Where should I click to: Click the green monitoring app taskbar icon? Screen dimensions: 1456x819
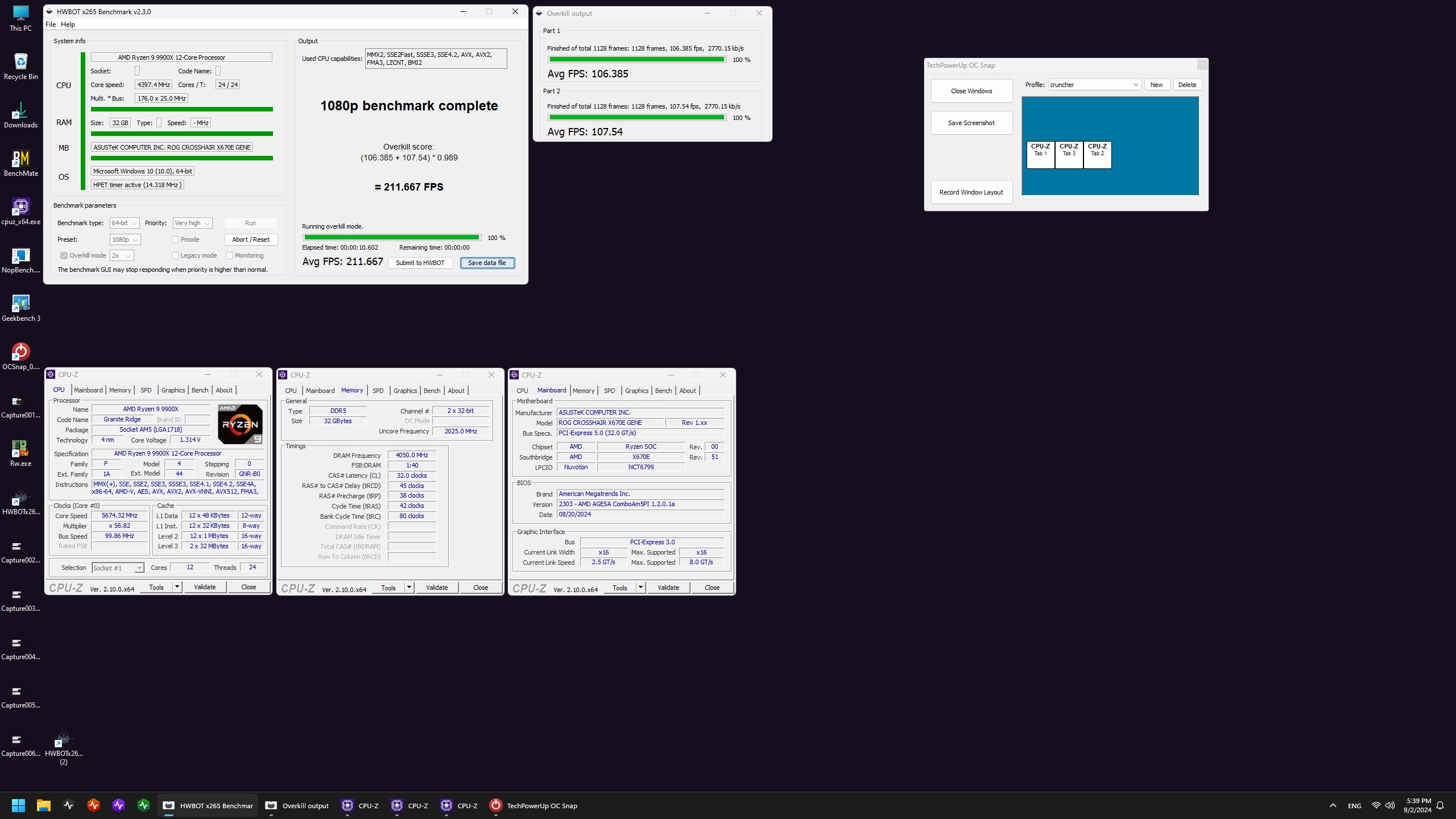pyautogui.click(x=143, y=805)
